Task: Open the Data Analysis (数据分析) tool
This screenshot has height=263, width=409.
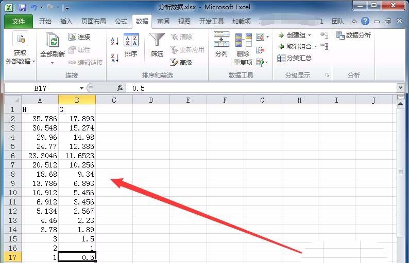Action: (x=353, y=35)
